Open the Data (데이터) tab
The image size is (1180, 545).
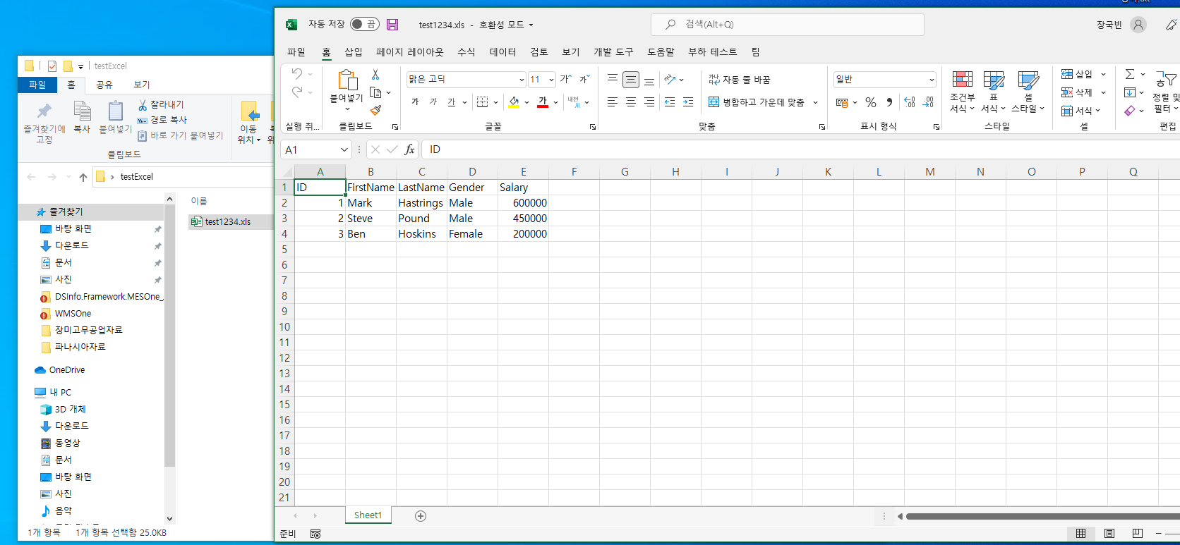[x=503, y=52]
